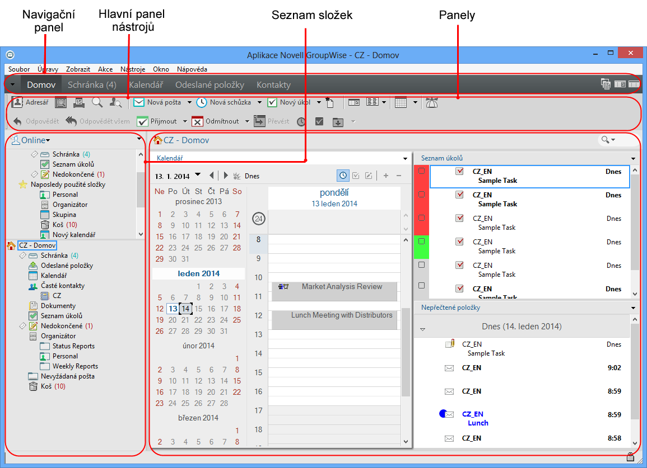The height and width of the screenshot is (468, 647).
Task: Show notes using calendar pencil icon
Action: coord(369,176)
